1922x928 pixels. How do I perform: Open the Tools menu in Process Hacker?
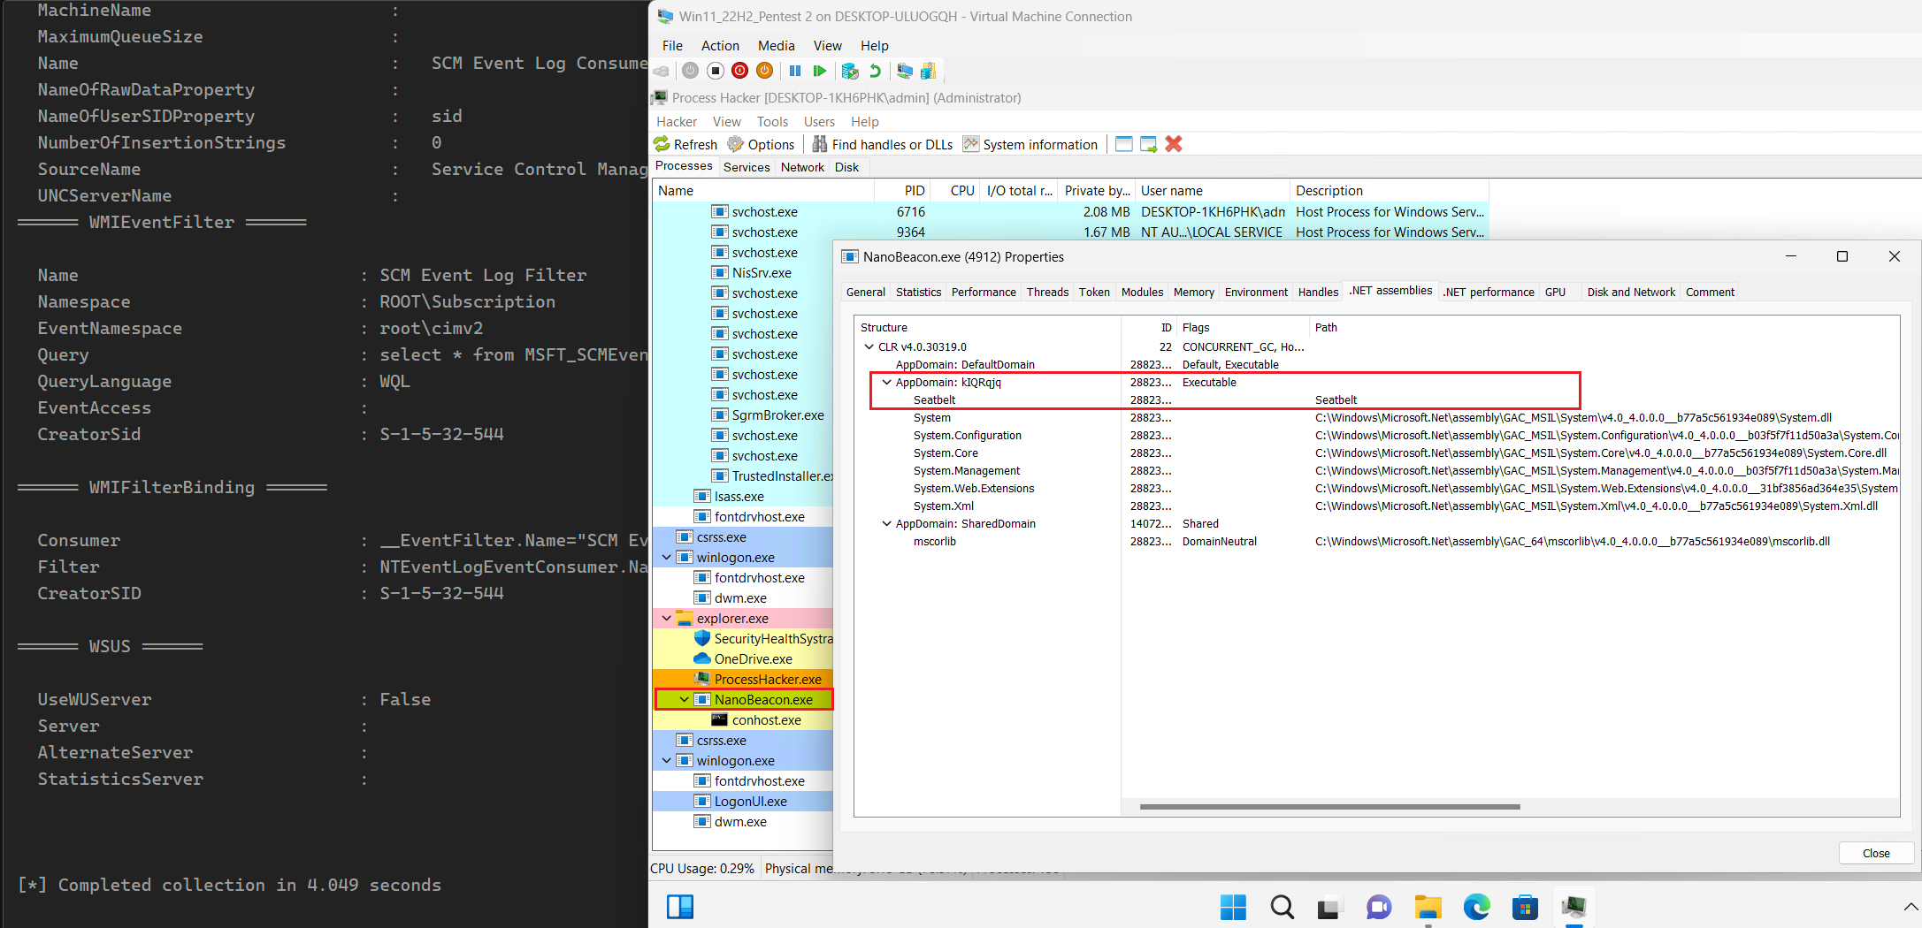(772, 122)
